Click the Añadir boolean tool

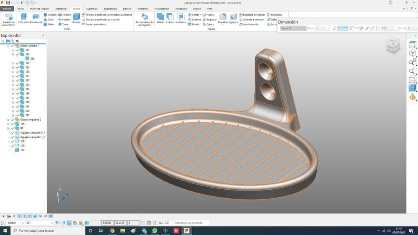(160, 18)
